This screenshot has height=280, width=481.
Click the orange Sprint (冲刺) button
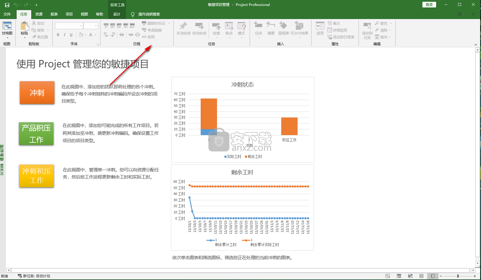tap(37, 93)
